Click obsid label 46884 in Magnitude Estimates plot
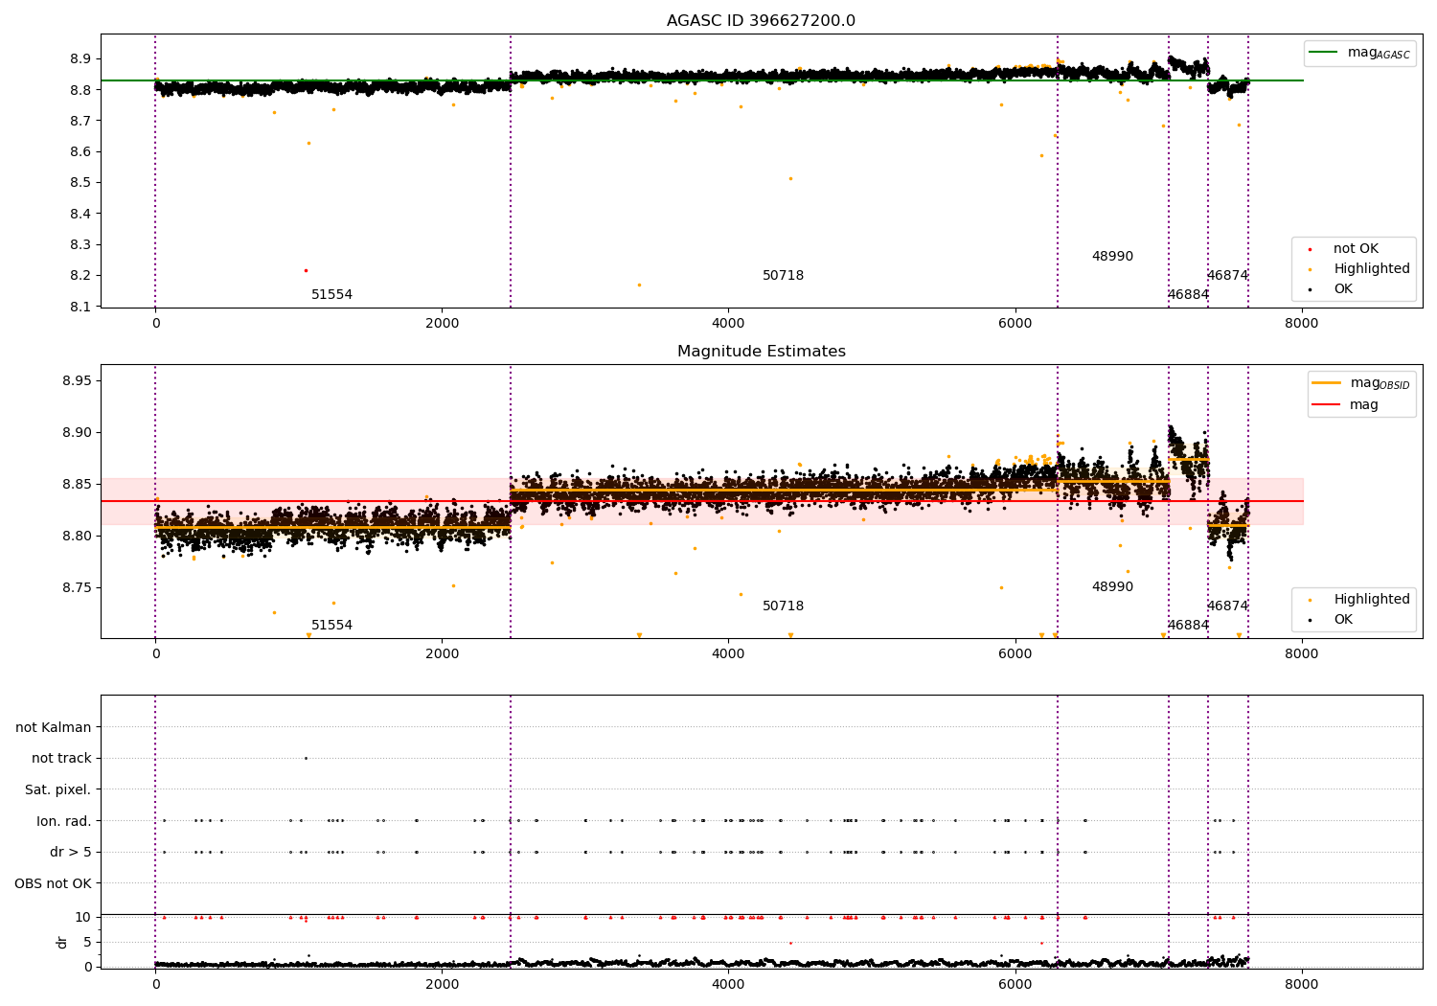Image resolution: width=1437 pixels, height=1006 pixels. click(1188, 626)
